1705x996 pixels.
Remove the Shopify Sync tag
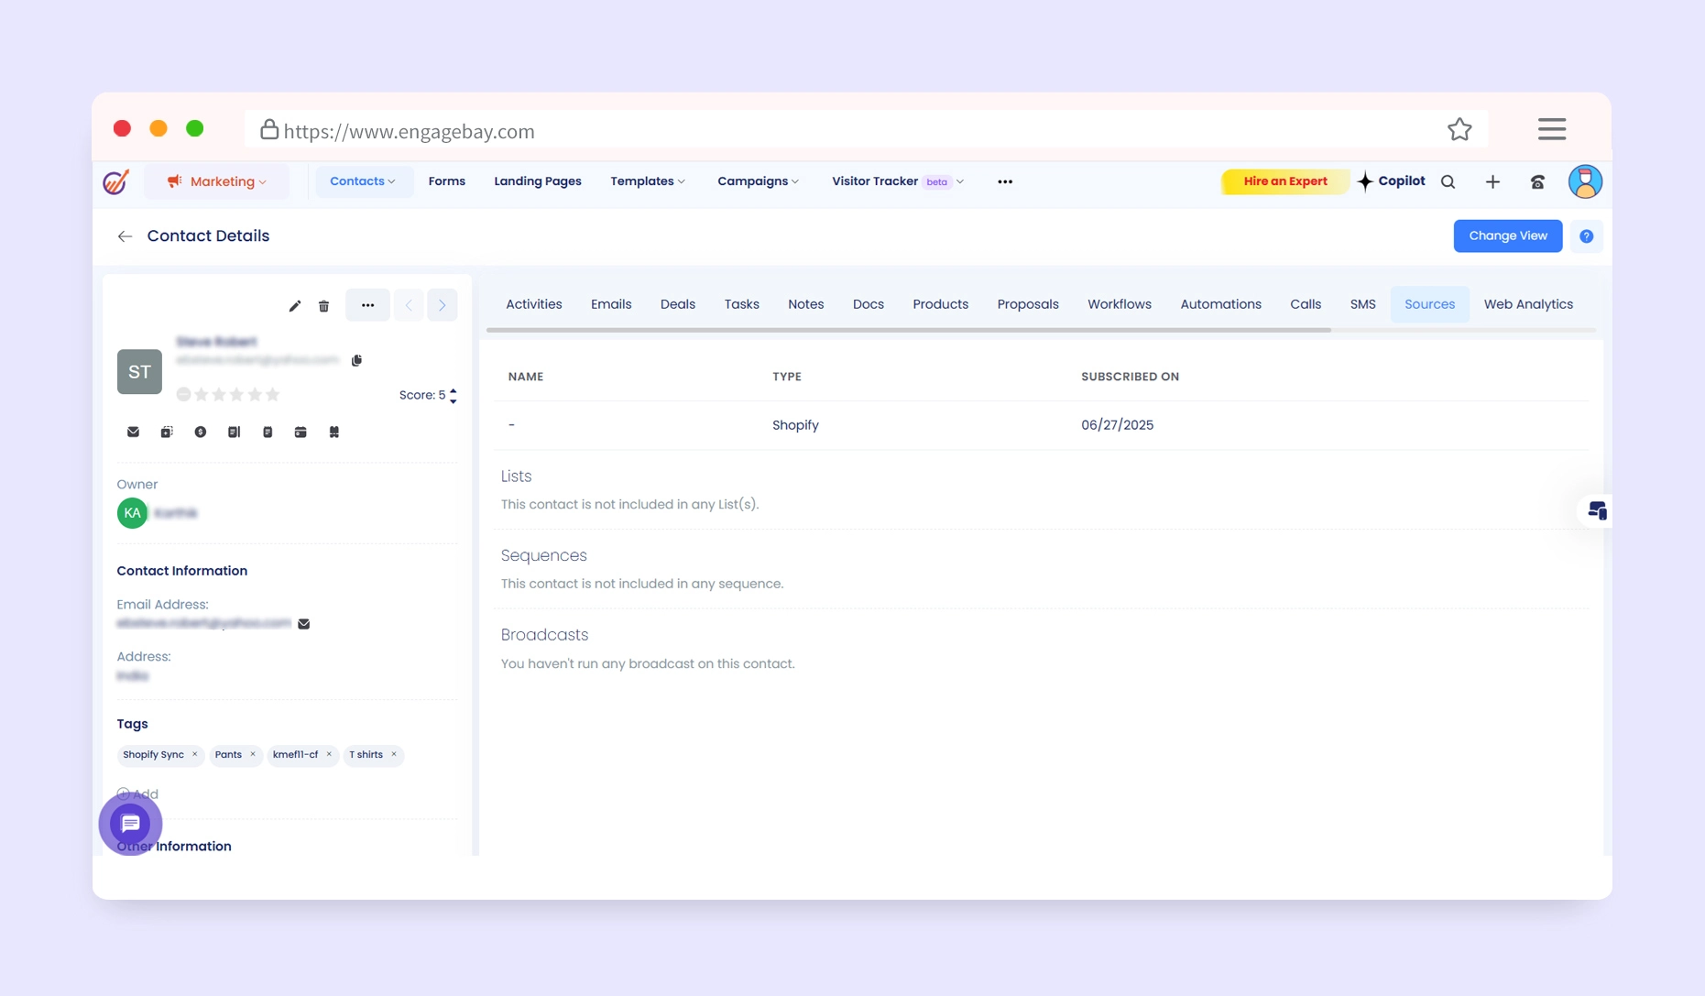coord(194,754)
